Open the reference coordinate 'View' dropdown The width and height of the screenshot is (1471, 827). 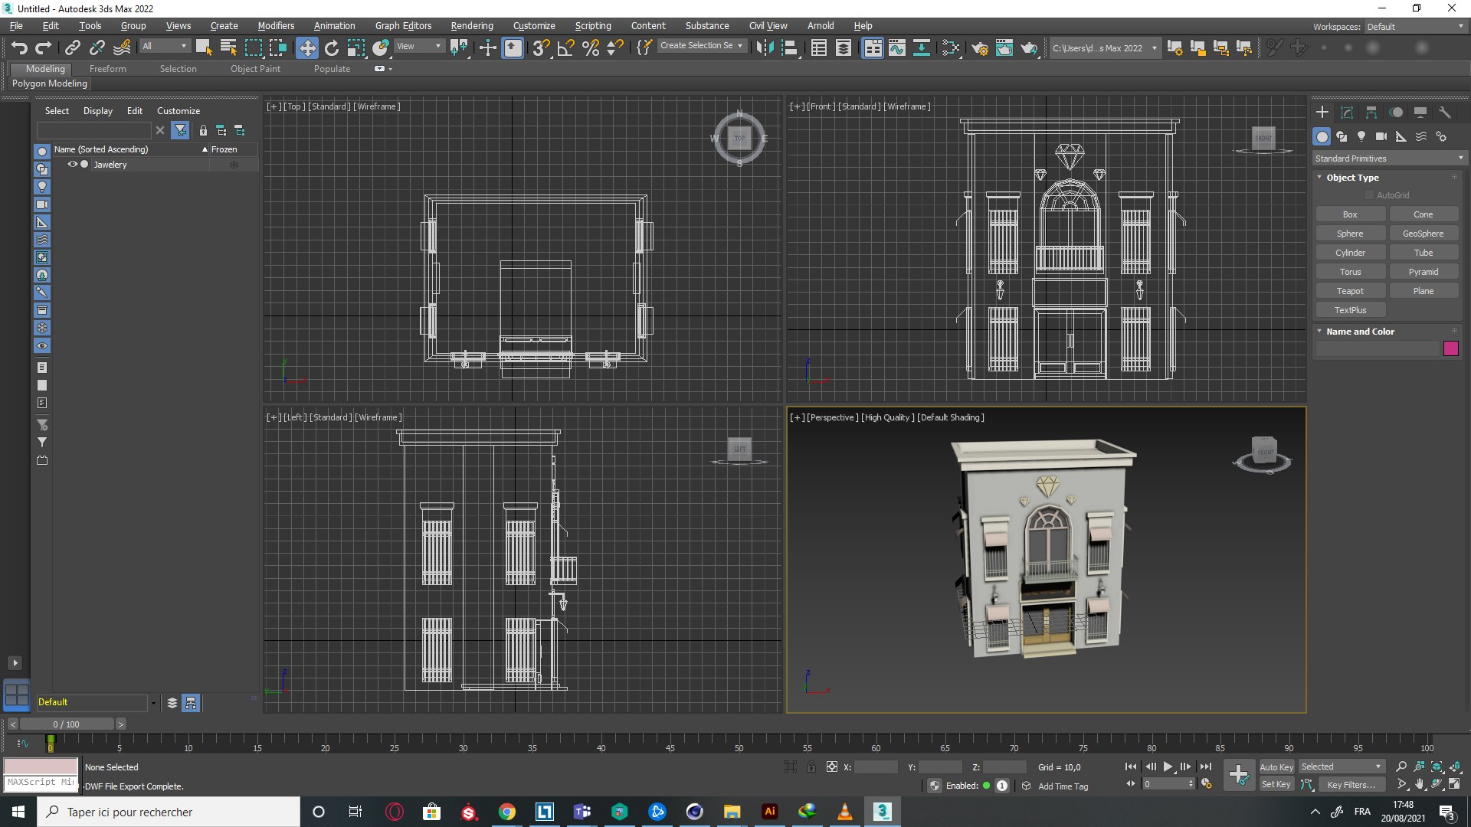(x=418, y=46)
